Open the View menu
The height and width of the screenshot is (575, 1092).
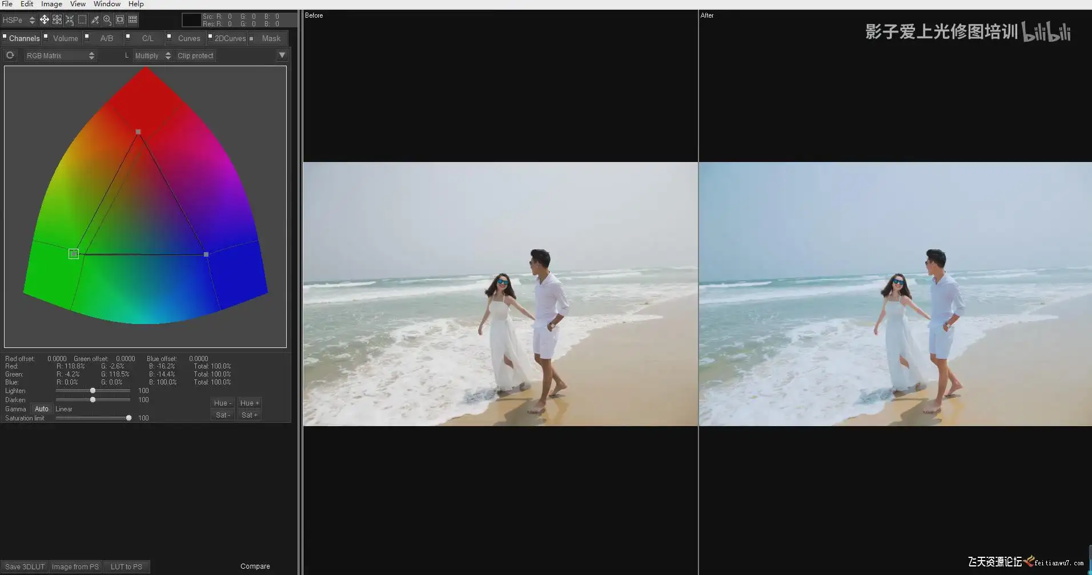tap(78, 4)
